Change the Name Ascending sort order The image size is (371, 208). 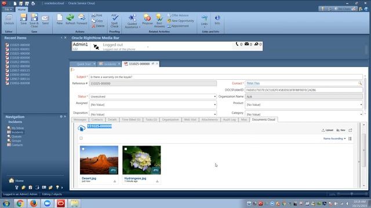tap(334, 139)
